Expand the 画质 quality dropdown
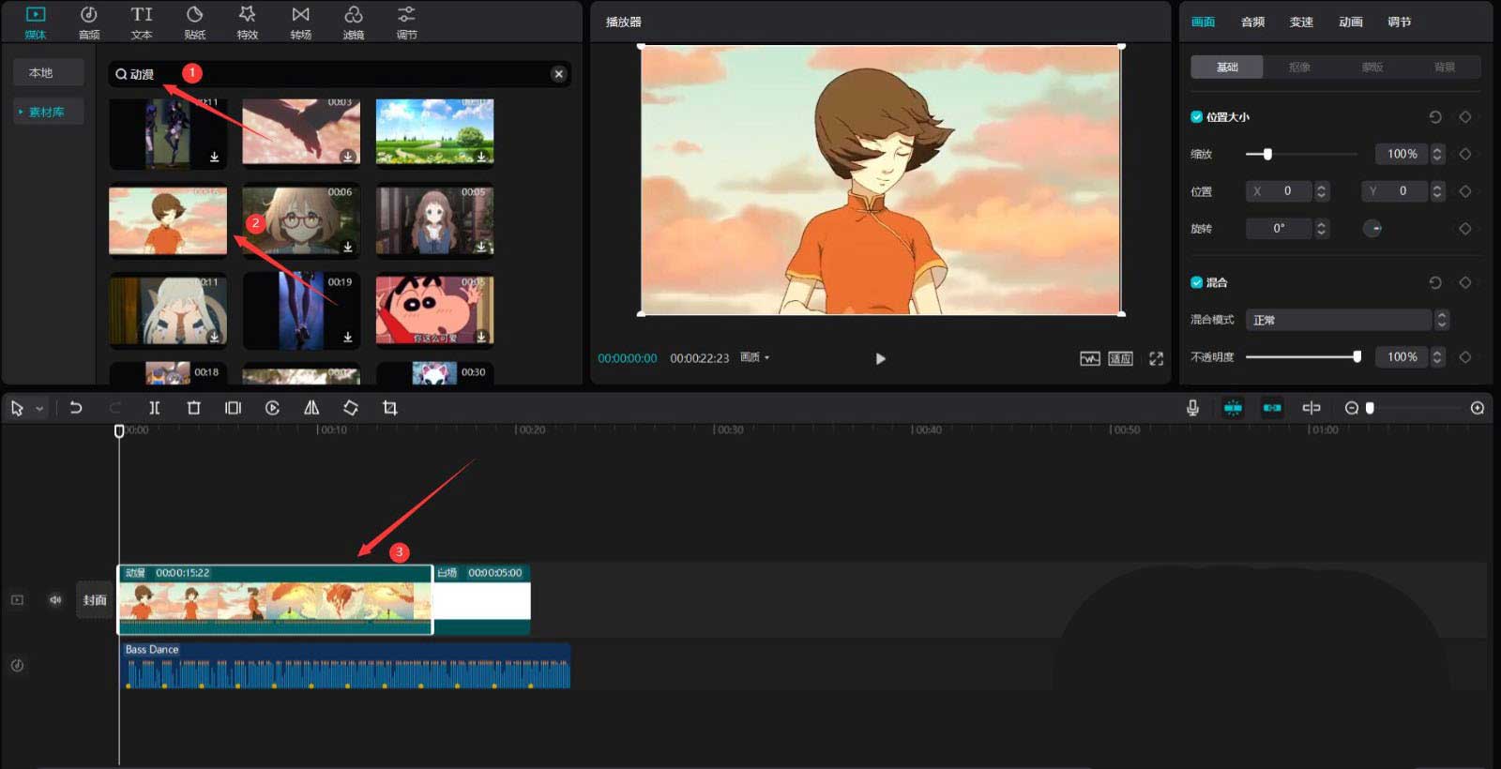 [754, 357]
